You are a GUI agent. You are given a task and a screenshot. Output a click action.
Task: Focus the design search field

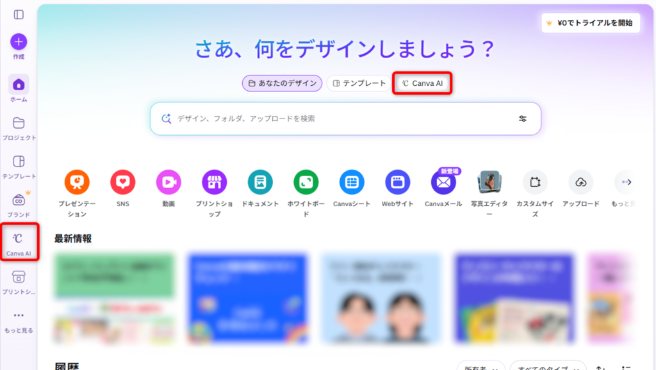point(345,118)
